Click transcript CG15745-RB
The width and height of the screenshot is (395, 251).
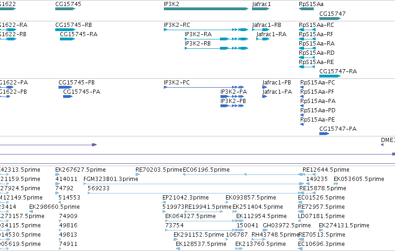click(73, 25)
